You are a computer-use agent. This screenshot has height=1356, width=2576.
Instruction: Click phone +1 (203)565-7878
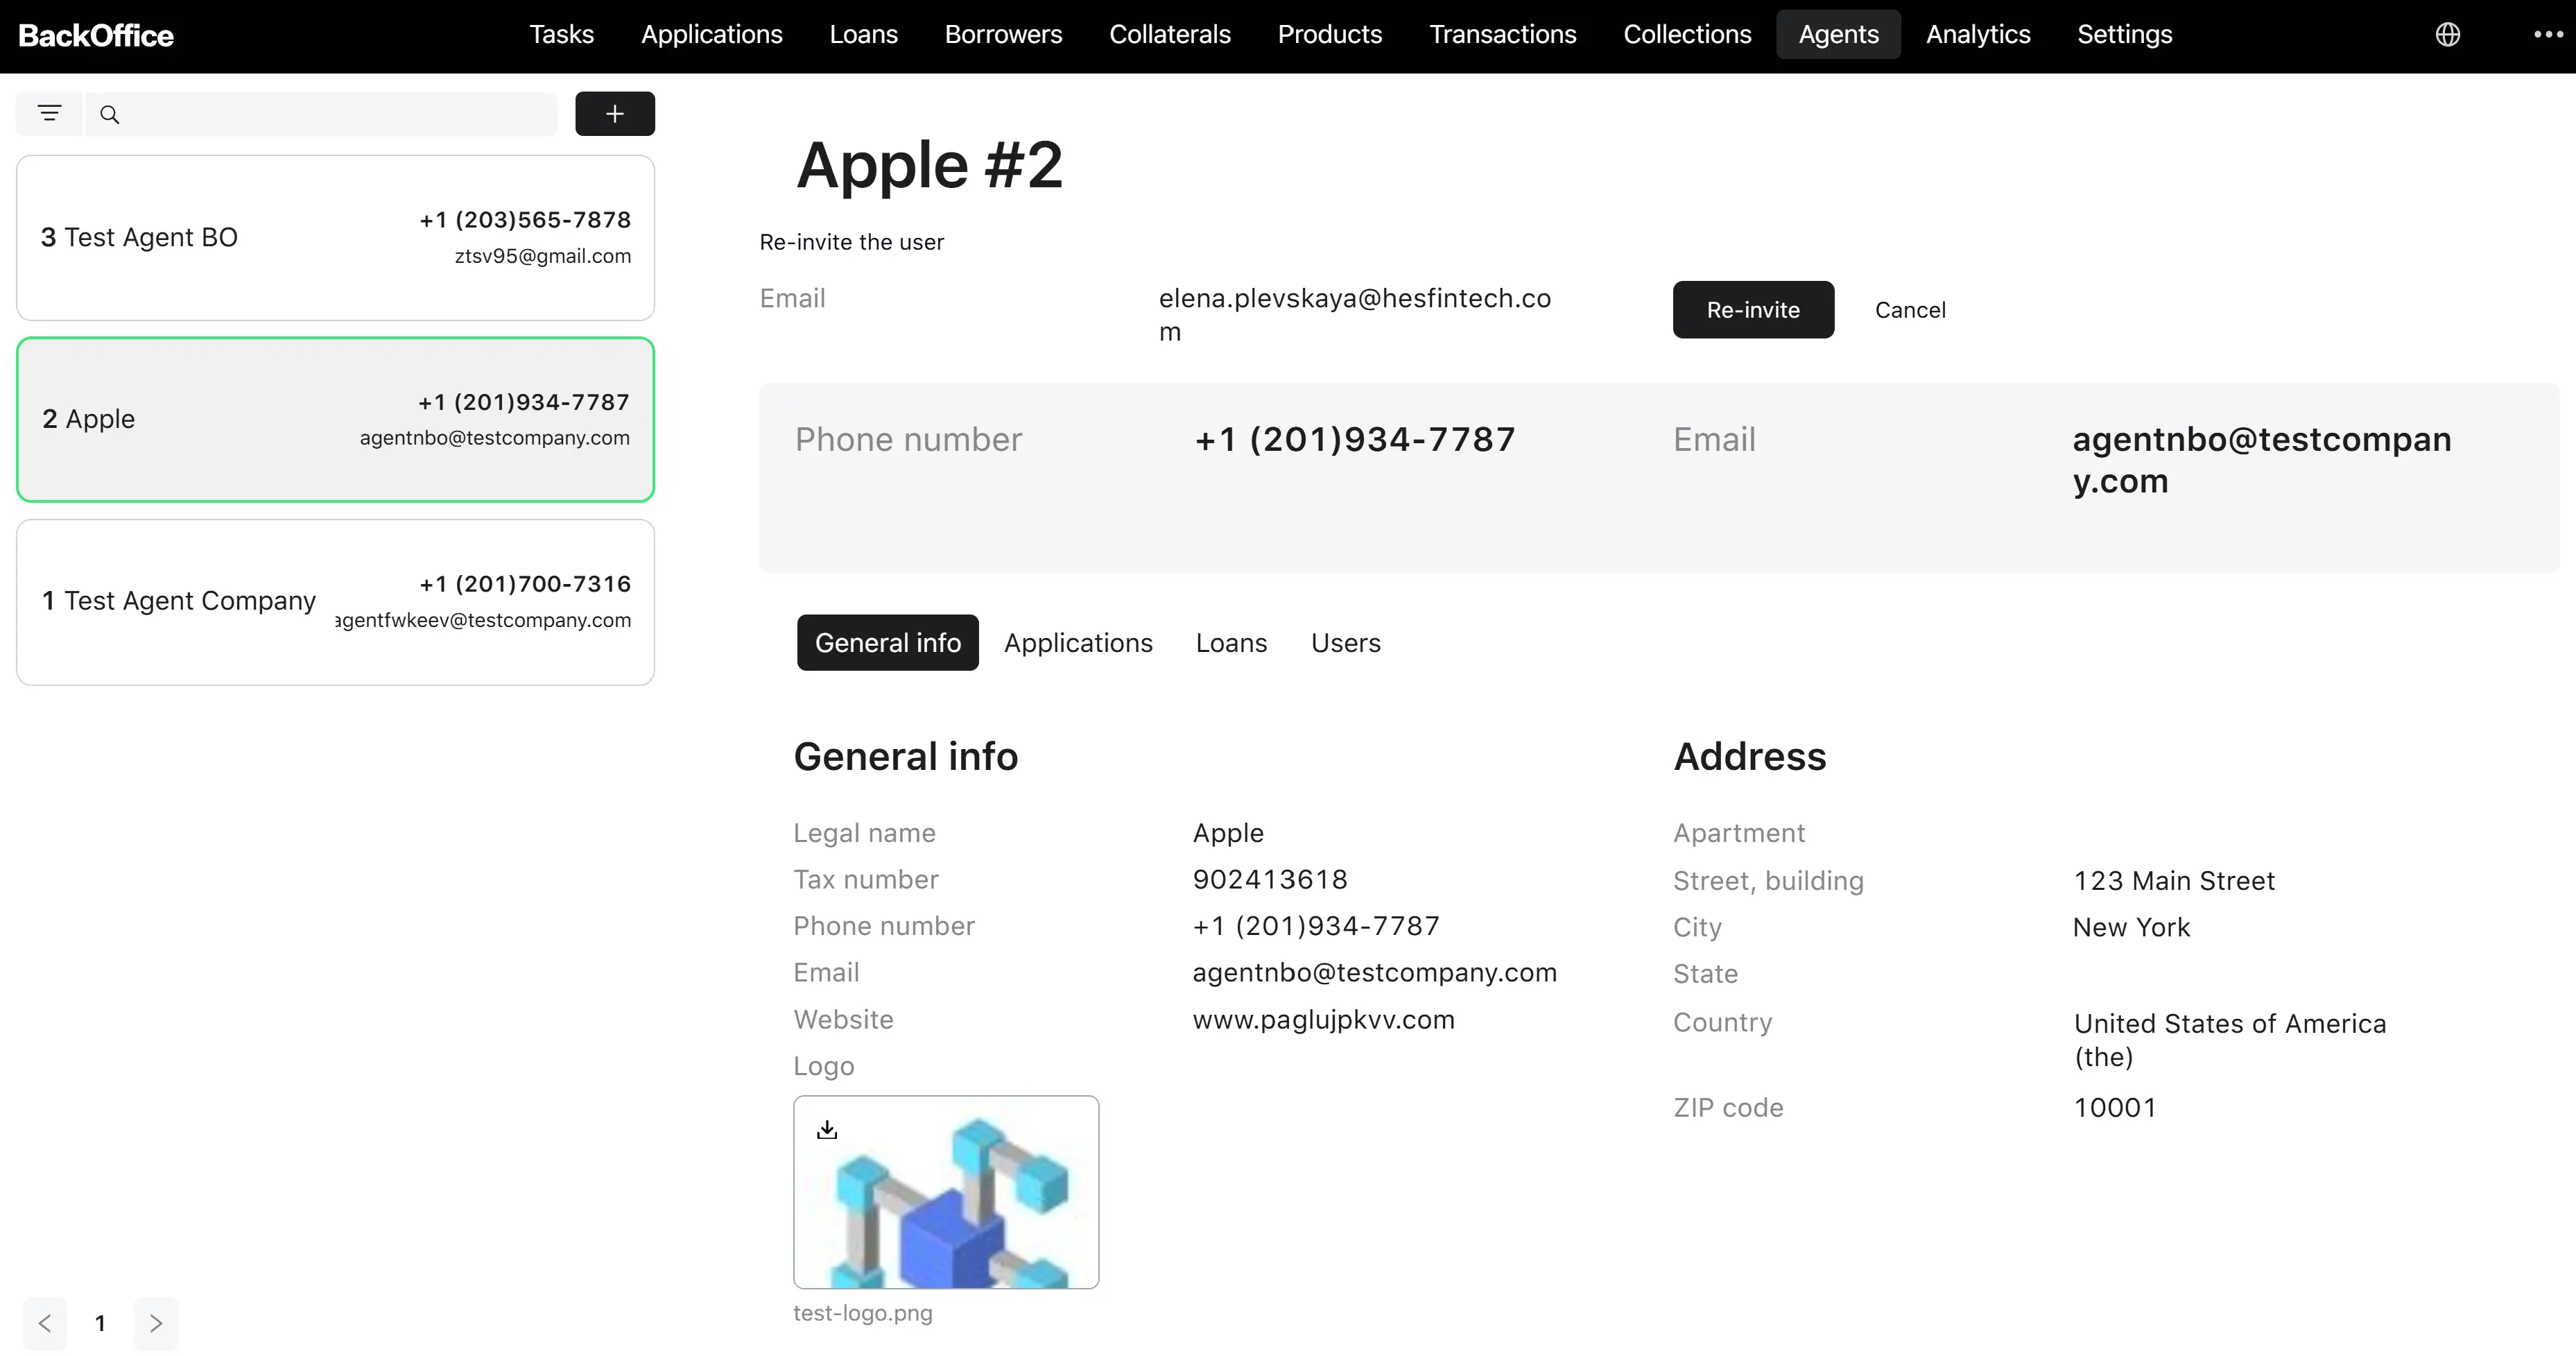525,220
